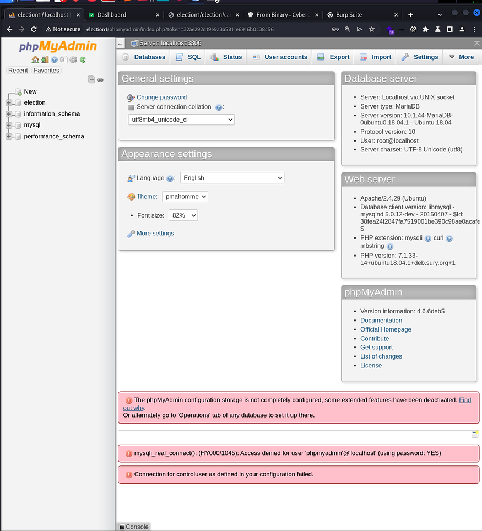The height and width of the screenshot is (531, 482).
Task: Click the Find out why link
Action: [x=465, y=400]
